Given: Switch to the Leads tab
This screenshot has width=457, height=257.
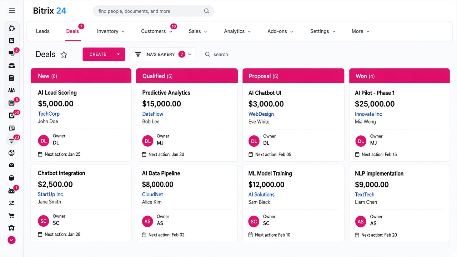Looking at the screenshot, I should click(x=43, y=31).
